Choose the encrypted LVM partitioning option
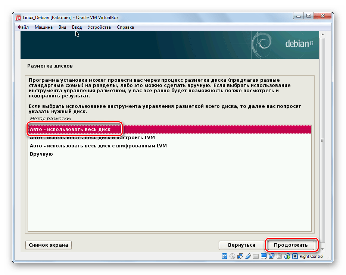Viewport: 346px width, 275px height. [98, 146]
